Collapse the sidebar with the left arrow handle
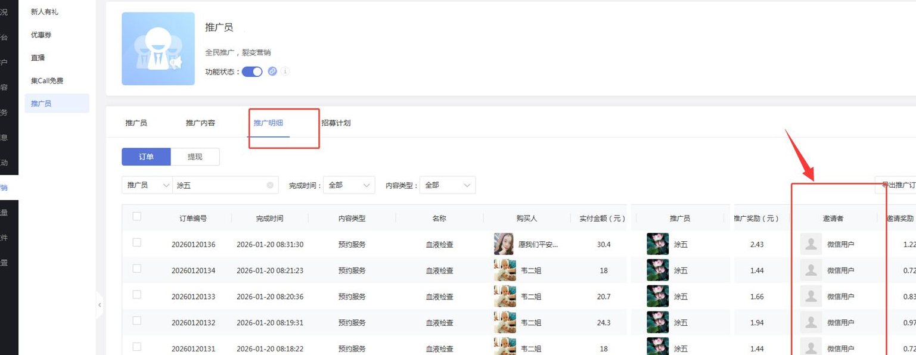916x355 pixels. point(100,305)
